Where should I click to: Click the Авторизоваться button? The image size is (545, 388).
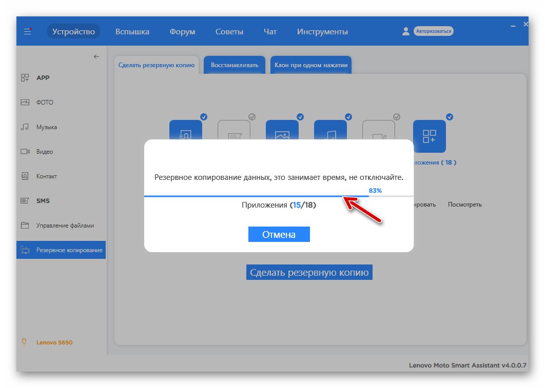click(433, 31)
